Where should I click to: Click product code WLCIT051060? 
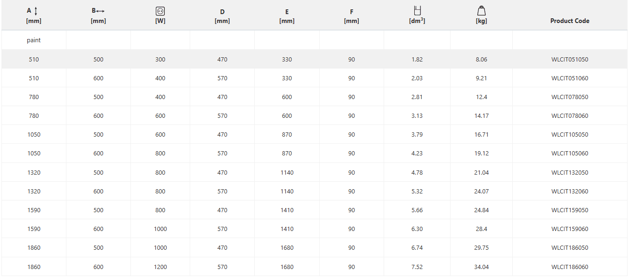pyautogui.click(x=570, y=78)
